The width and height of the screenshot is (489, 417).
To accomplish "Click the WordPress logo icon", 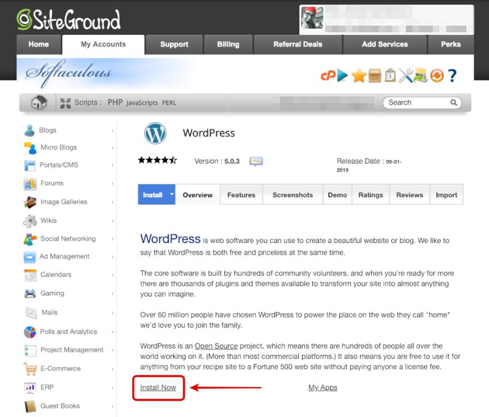I will click(155, 133).
